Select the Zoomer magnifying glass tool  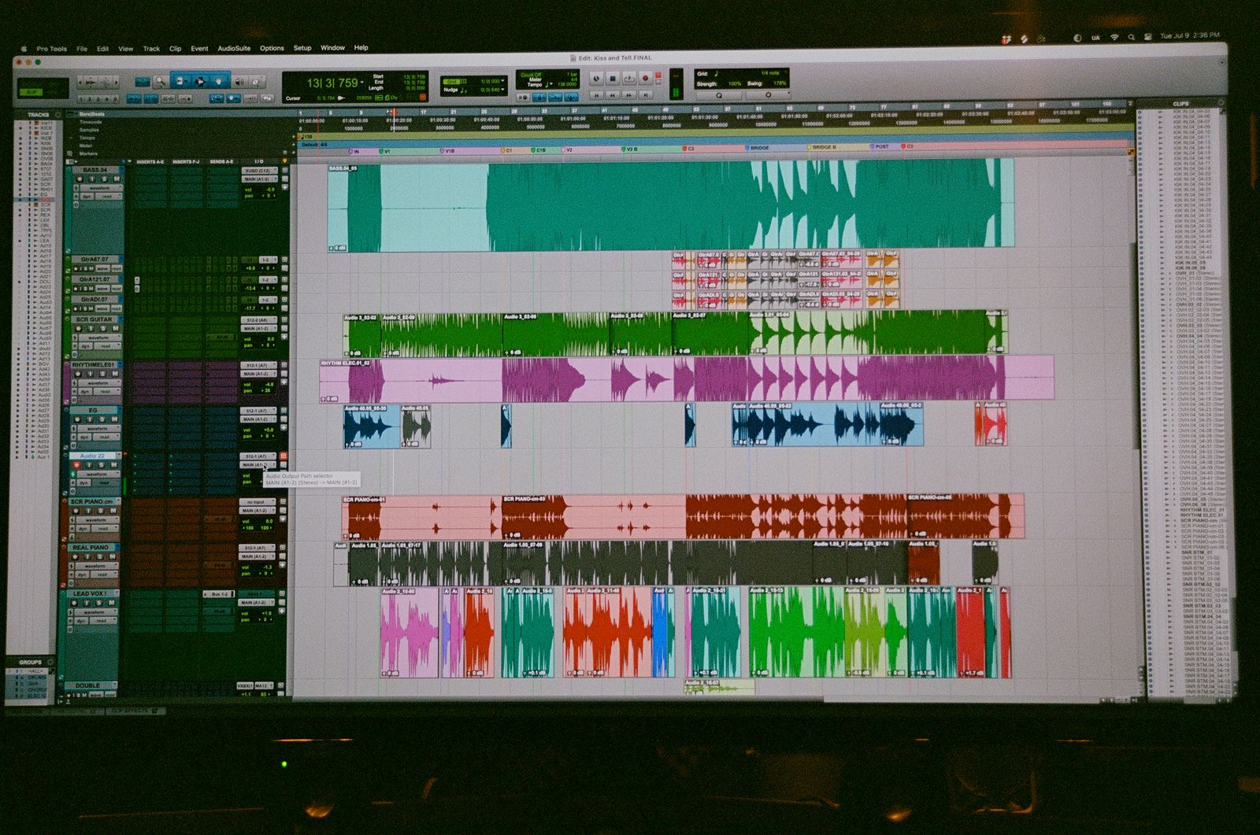(x=161, y=81)
